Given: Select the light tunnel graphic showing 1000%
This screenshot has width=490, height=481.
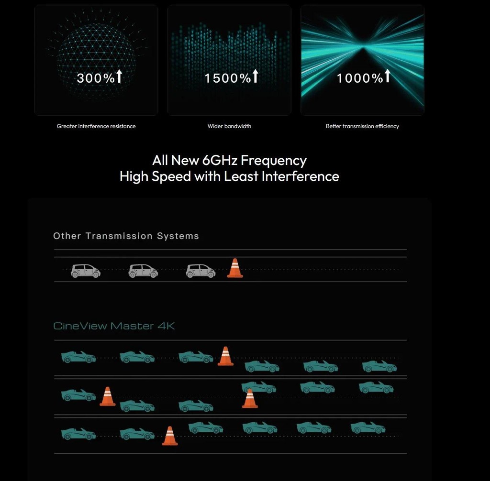Looking at the screenshot, I should (362, 60).
